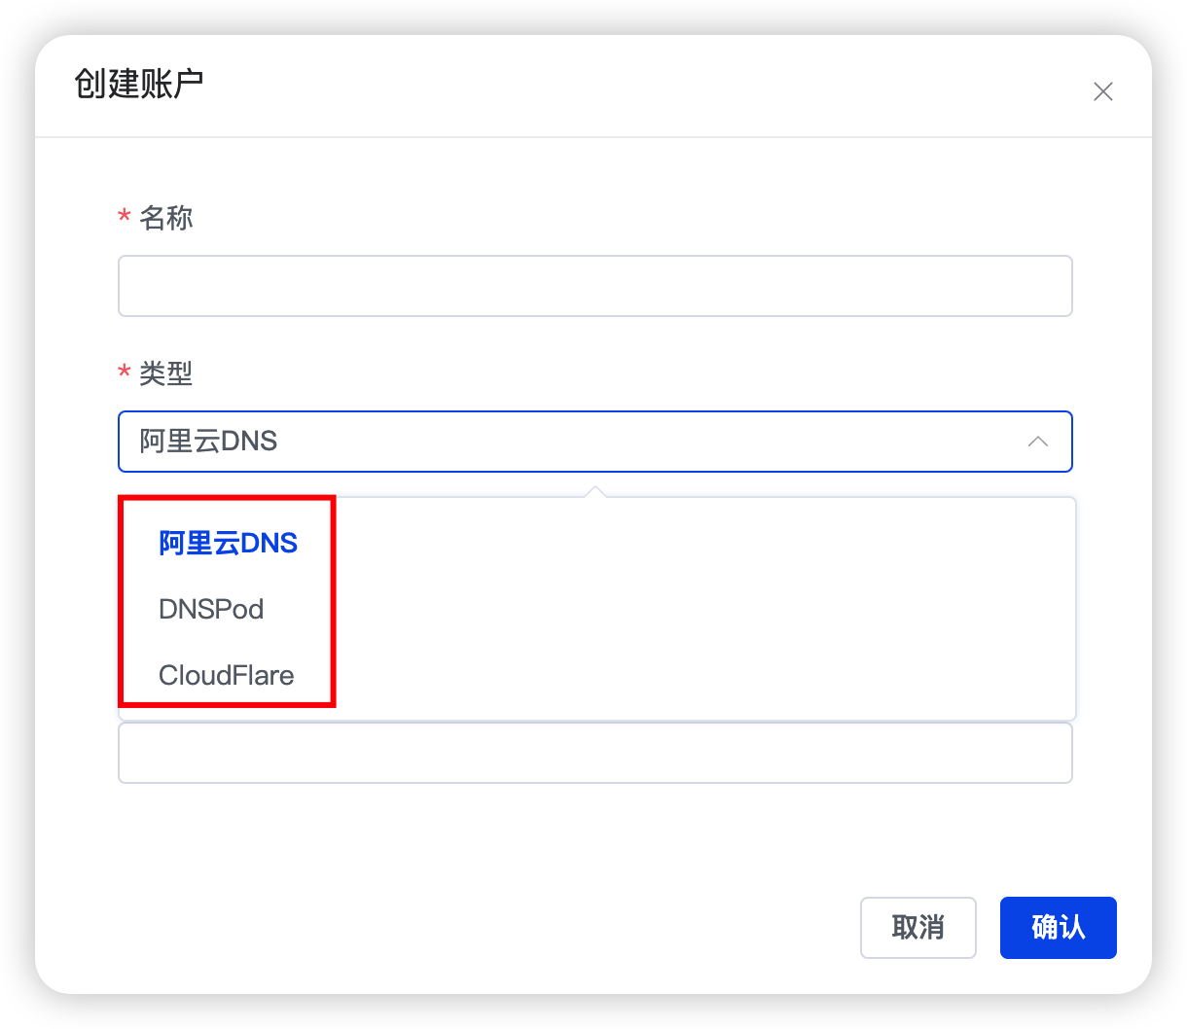Click the upward arrow icon on the selector

1038,442
